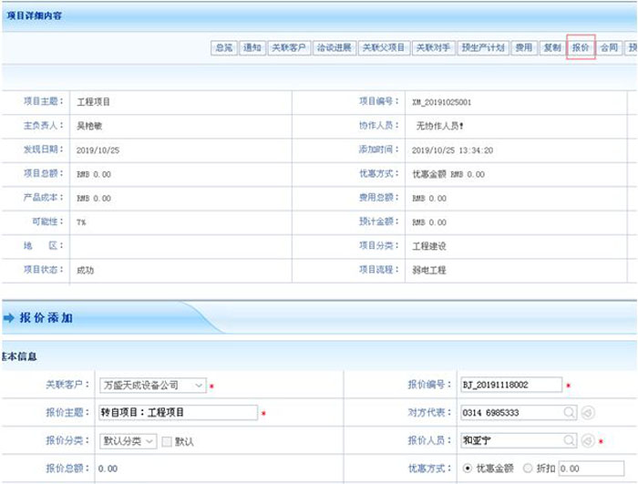Open the 关联客户 dropdown

point(199,386)
